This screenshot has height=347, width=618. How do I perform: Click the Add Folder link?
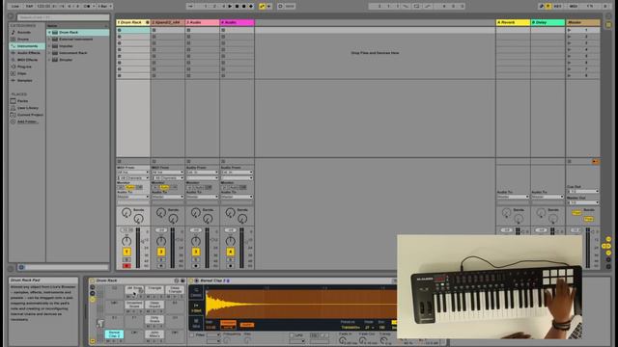click(x=27, y=121)
